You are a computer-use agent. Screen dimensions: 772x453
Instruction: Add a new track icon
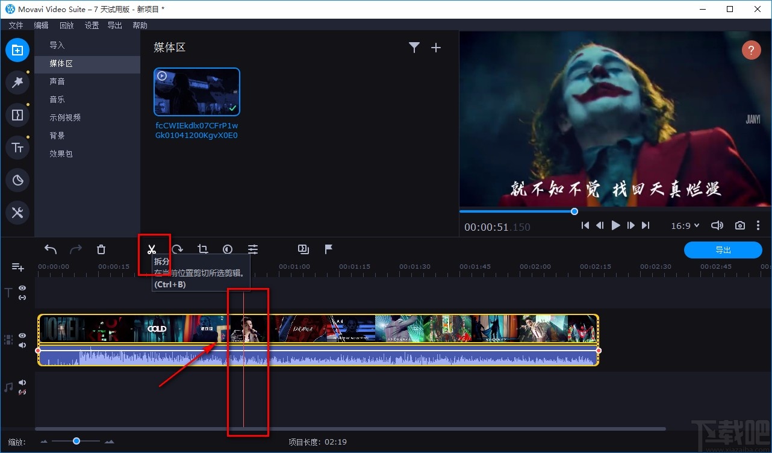(17, 267)
